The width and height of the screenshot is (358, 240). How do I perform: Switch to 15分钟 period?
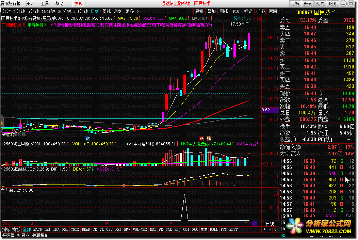coord(48,12)
